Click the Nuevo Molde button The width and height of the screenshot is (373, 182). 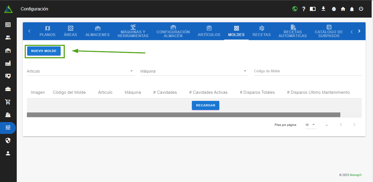[44, 51]
